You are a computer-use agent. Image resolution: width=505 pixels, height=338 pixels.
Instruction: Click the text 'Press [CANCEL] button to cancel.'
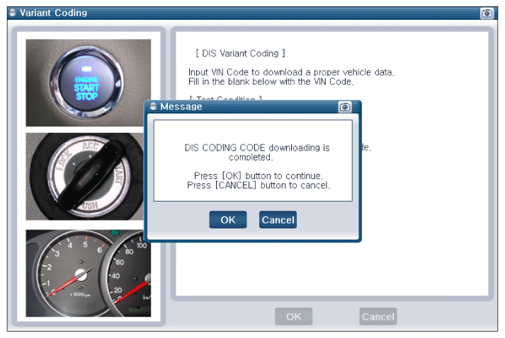(259, 185)
